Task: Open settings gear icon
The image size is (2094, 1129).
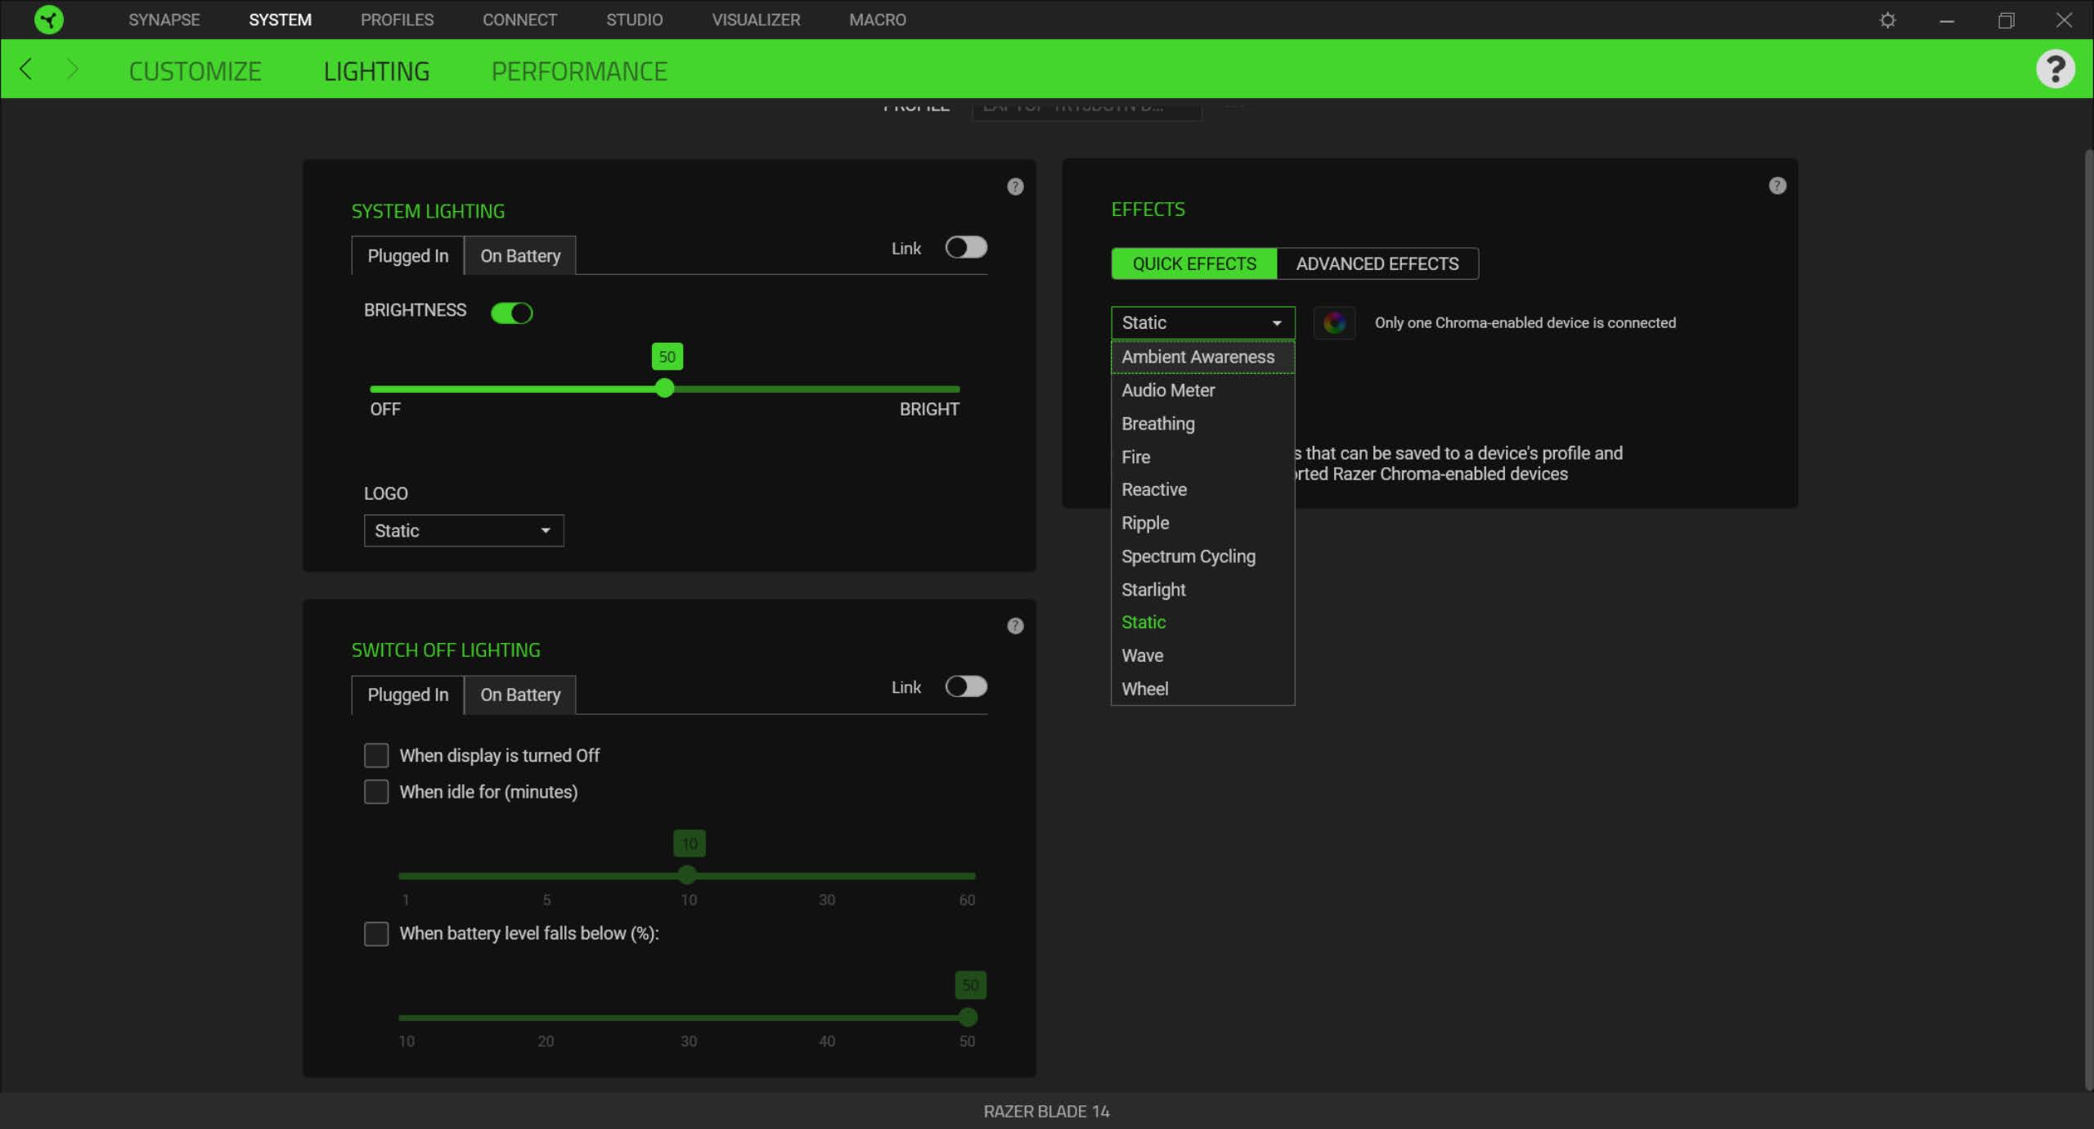Action: 1887,20
